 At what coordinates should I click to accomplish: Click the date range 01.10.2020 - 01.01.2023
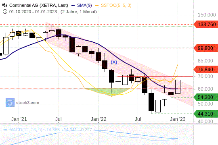[33, 12]
